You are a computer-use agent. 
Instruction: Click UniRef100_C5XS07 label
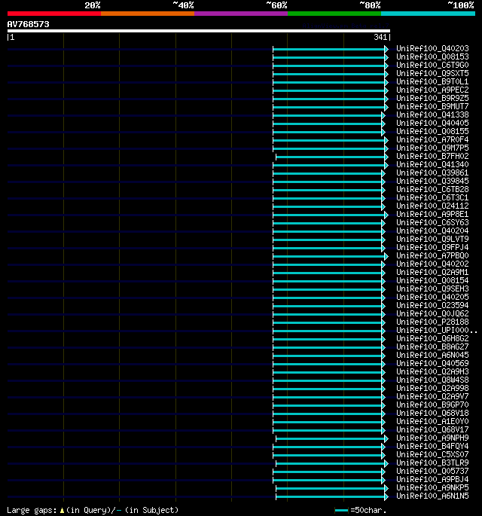point(432,454)
